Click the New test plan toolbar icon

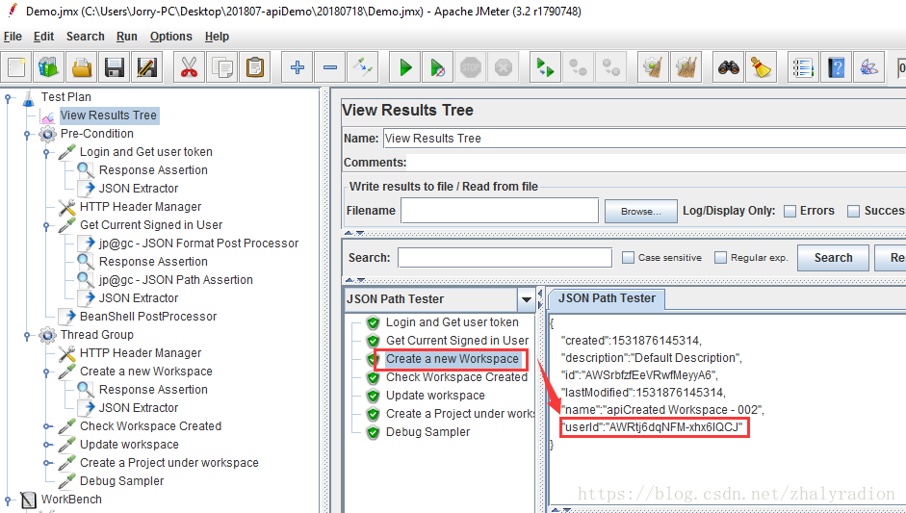tap(16, 67)
